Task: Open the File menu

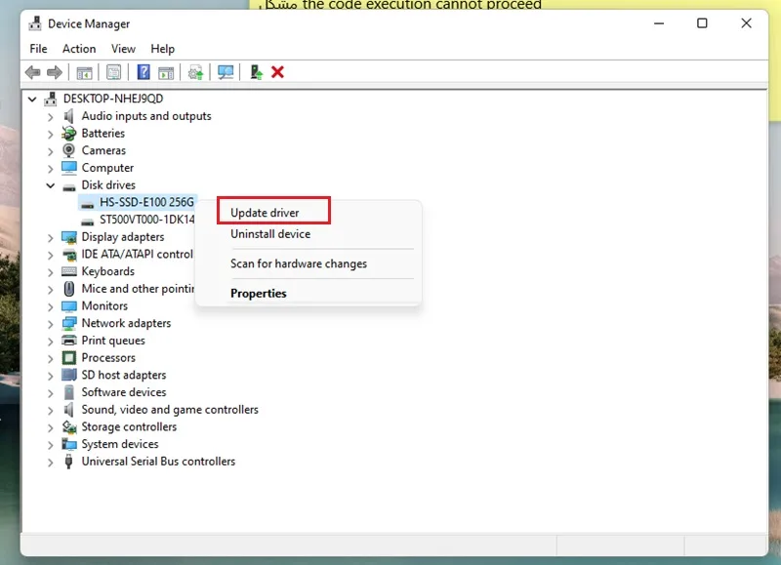Action: pyautogui.click(x=38, y=49)
